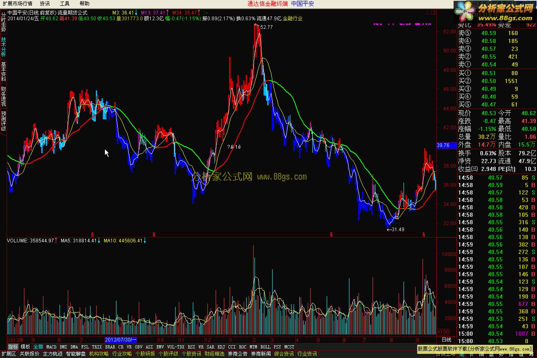Apply the EMV indicator

[160, 347]
